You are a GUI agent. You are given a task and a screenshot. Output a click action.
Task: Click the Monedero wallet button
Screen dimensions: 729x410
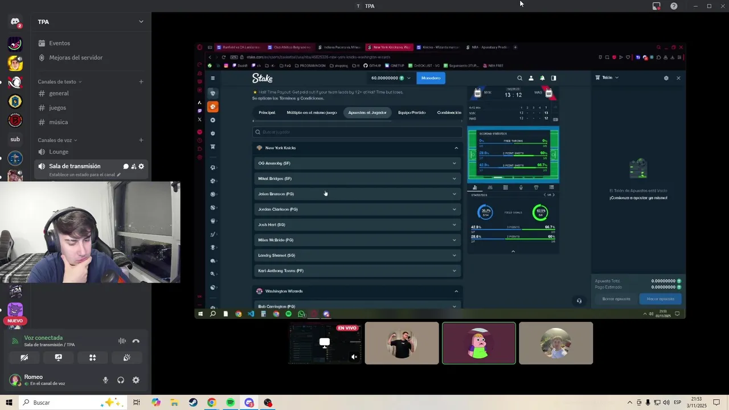[431, 78]
